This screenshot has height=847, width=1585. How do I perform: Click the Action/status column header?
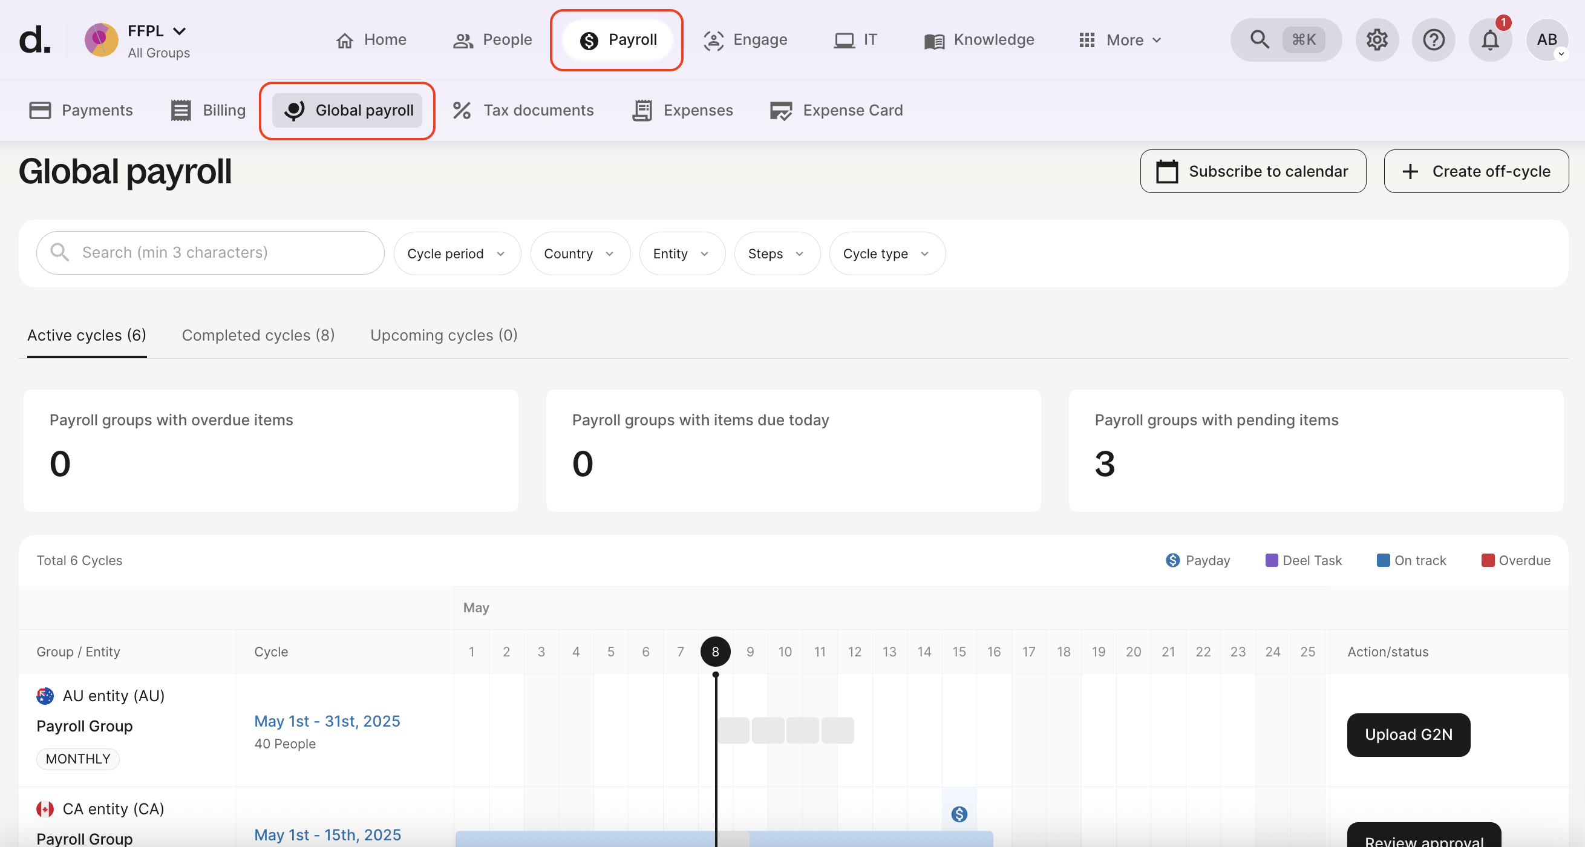[1388, 652]
